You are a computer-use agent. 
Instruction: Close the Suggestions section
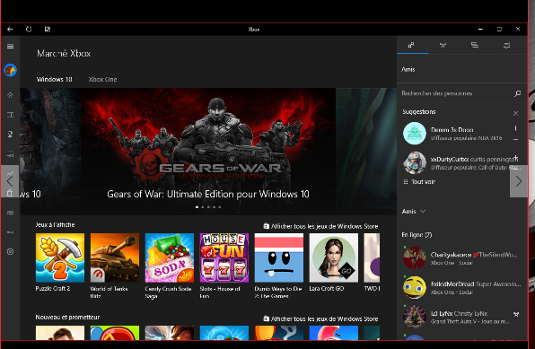coord(515,113)
